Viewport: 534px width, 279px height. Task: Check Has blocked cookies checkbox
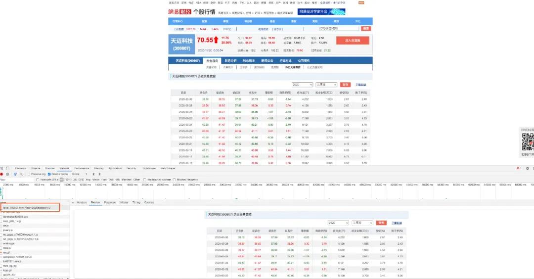[145, 180]
